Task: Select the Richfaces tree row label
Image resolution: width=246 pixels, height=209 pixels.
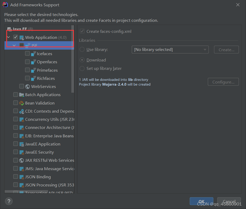Action: pos(46,78)
